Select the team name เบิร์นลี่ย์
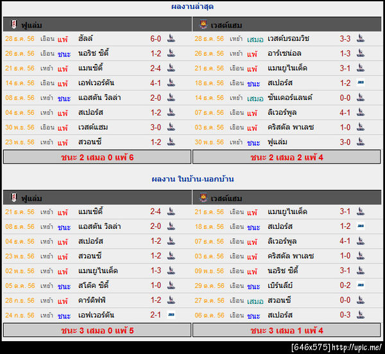 coord(280,285)
